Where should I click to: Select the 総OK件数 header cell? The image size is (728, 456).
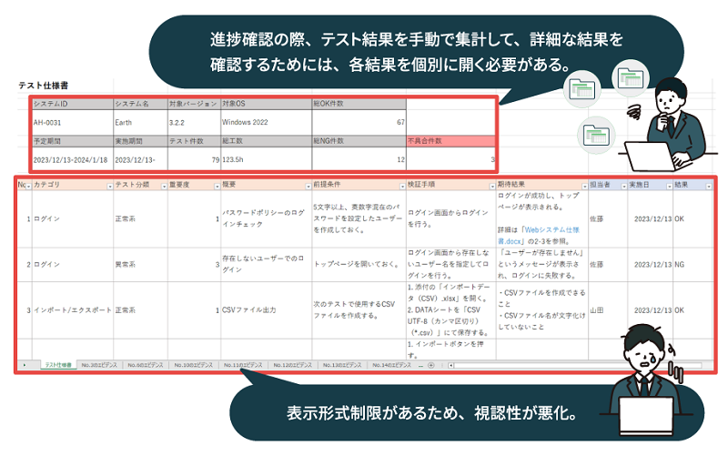click(359, 104)
